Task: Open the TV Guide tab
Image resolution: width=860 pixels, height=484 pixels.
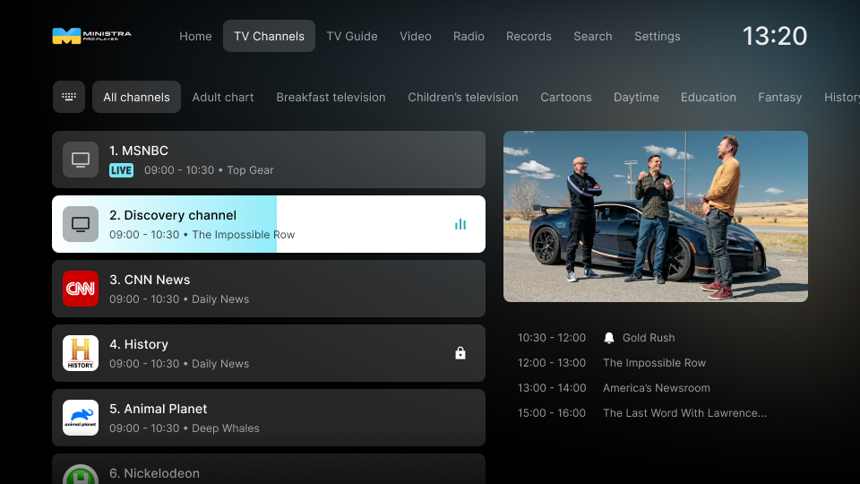Action: pos(352,36)
